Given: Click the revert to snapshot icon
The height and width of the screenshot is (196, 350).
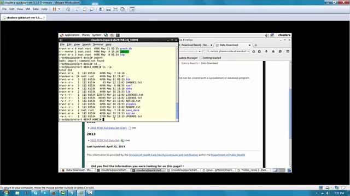Looking at the screenshot, I should coord(85,9).
